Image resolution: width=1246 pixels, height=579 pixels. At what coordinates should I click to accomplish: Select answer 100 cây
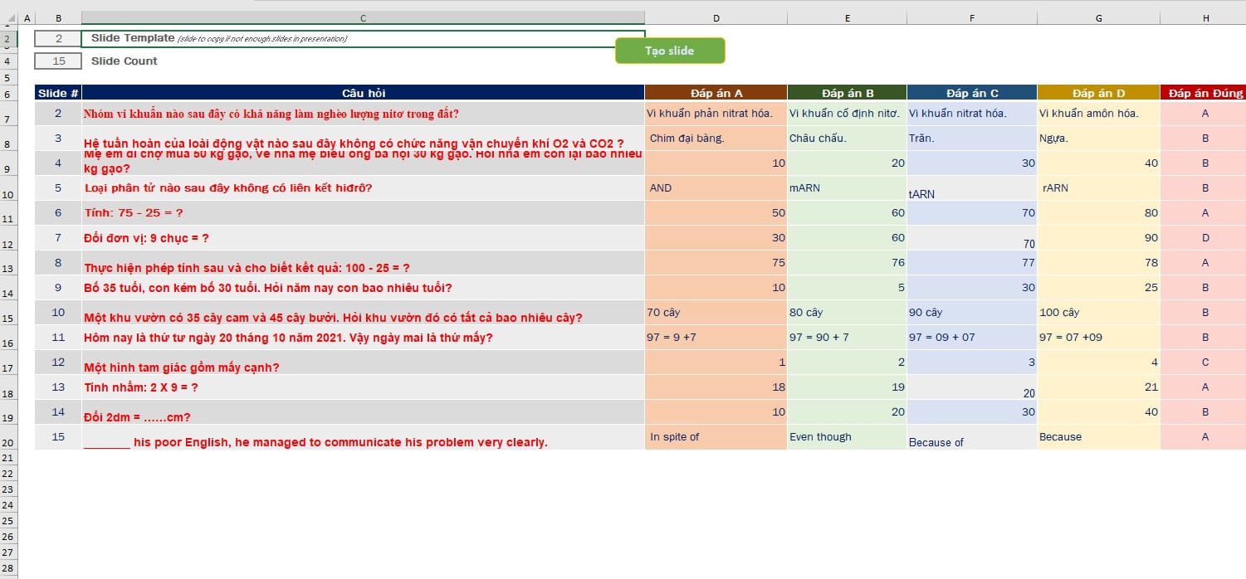pyautogui.click(x=1098, y=313)
